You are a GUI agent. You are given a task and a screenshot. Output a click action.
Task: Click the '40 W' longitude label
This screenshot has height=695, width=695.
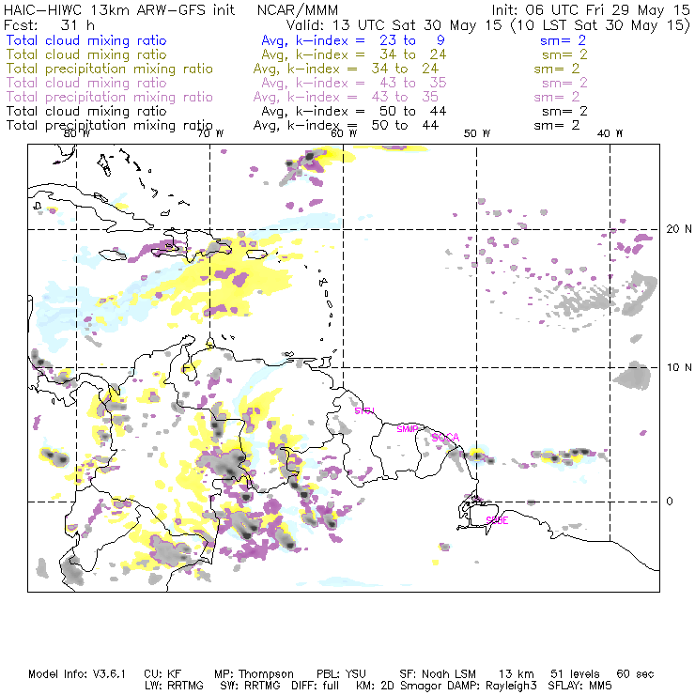[610, 133]
